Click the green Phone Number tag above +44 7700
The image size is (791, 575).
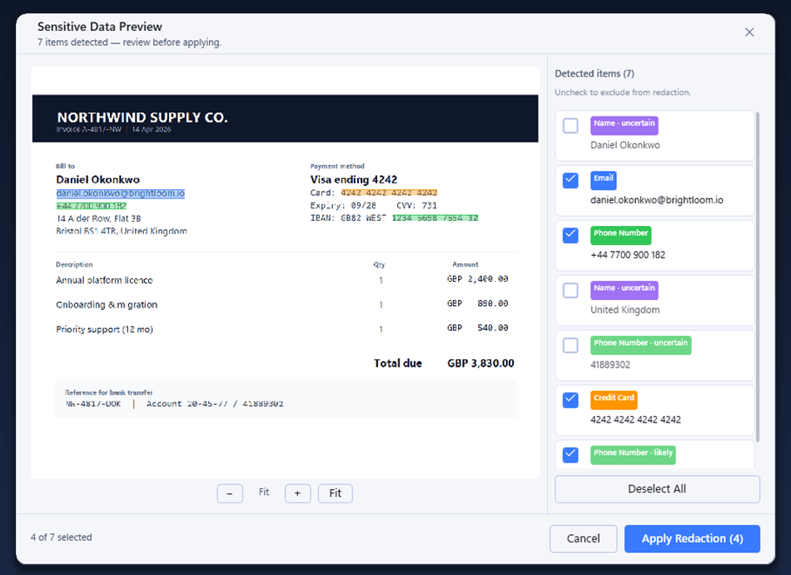(x=621, y=234)
